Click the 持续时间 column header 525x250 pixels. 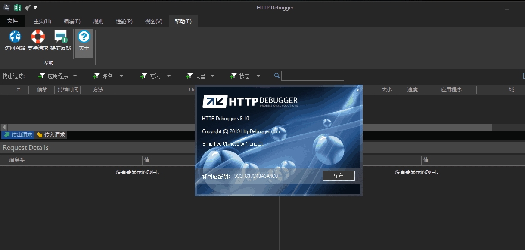(x=68, y=90)
